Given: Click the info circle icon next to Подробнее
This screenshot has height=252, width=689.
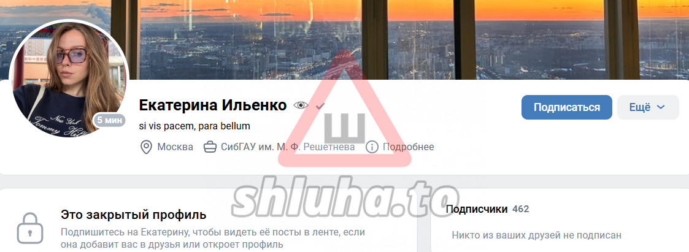Looking at the screenshot, I should pyautogui.click(x=372, y=147).
